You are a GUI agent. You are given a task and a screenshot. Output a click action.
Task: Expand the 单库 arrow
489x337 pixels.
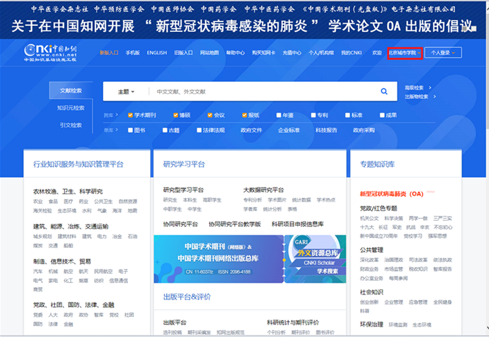(x=117, y=130)
